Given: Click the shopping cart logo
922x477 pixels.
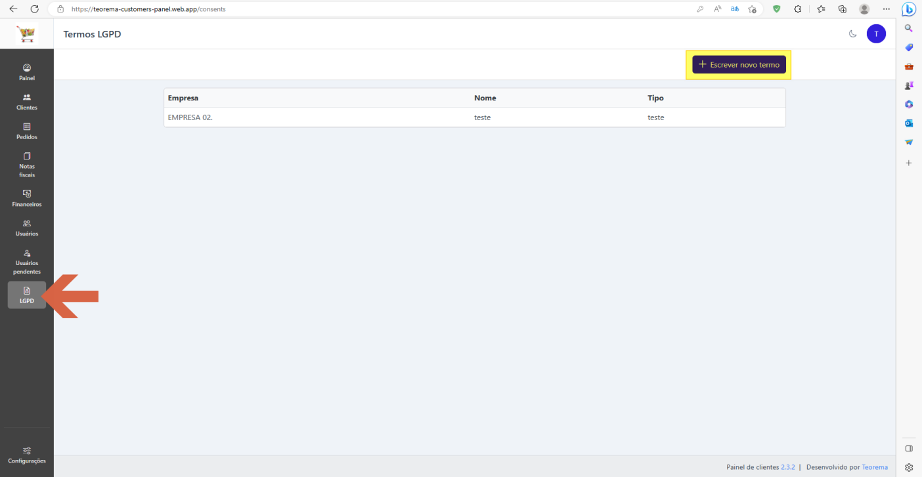Looking at the screenshot, I should (27, 34).
